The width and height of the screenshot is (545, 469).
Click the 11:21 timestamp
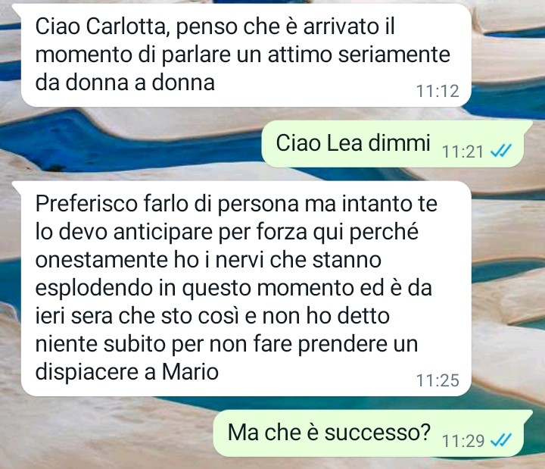pyautogui.click(x=462, y=152)
